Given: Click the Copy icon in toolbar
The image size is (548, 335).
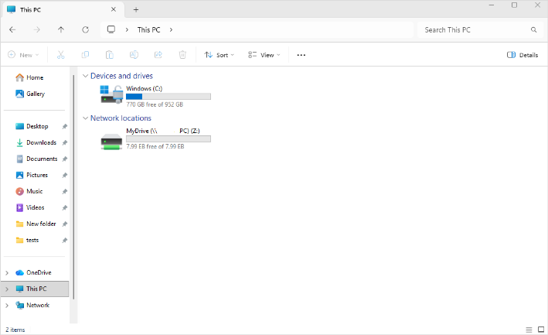Looking at the screenshot, I should [x=85, y=55].
